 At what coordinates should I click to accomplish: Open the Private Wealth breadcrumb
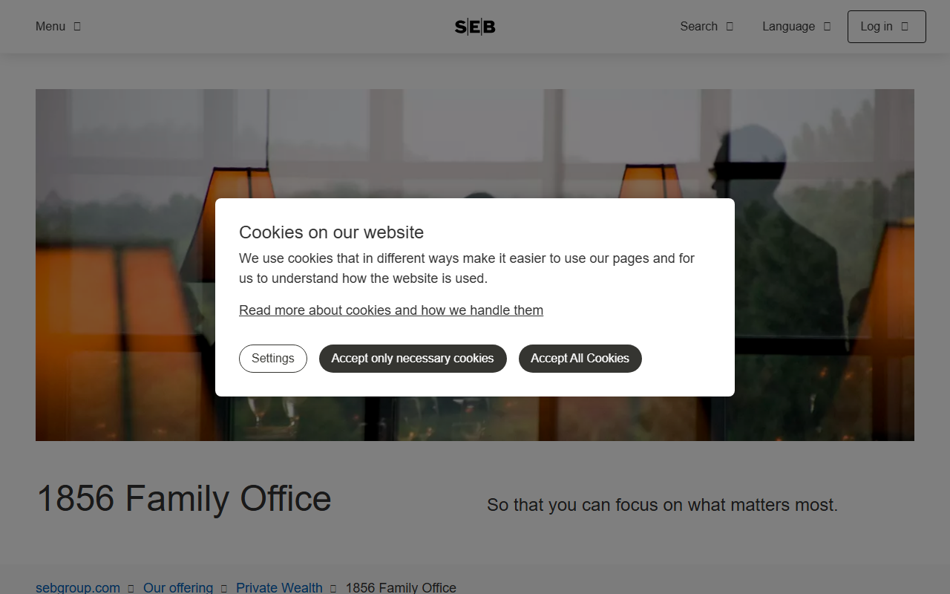pos(279,587)
